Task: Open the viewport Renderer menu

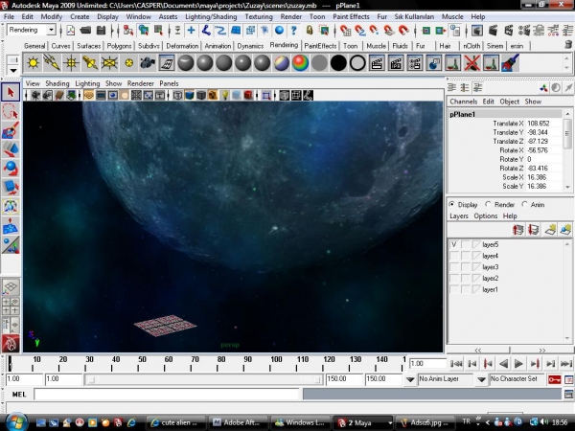Action: [141, 83]
